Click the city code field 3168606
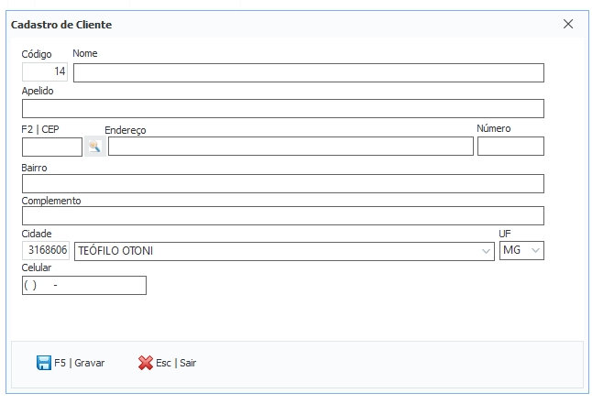 [45, 250]
